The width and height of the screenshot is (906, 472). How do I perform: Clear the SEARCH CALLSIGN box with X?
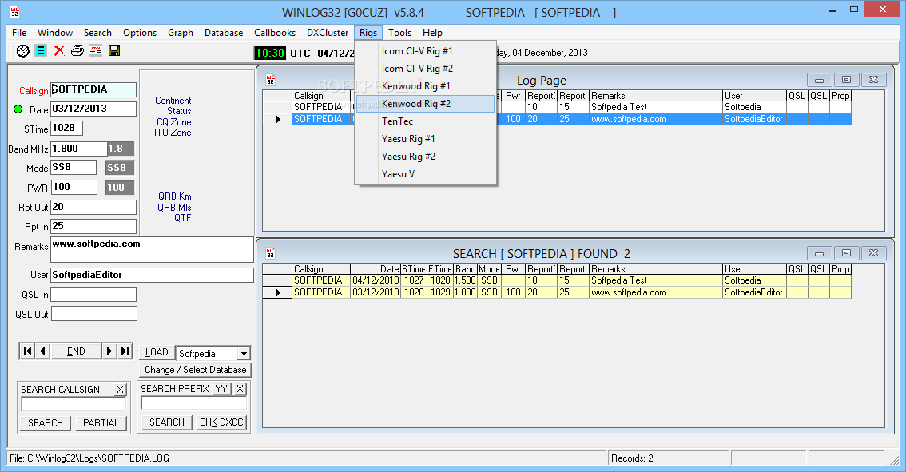tap(120, 390)
